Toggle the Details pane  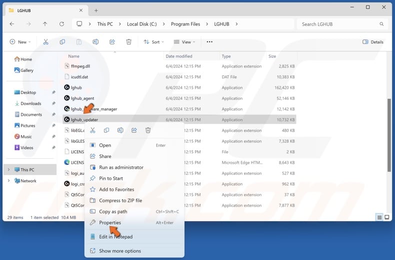373,42
